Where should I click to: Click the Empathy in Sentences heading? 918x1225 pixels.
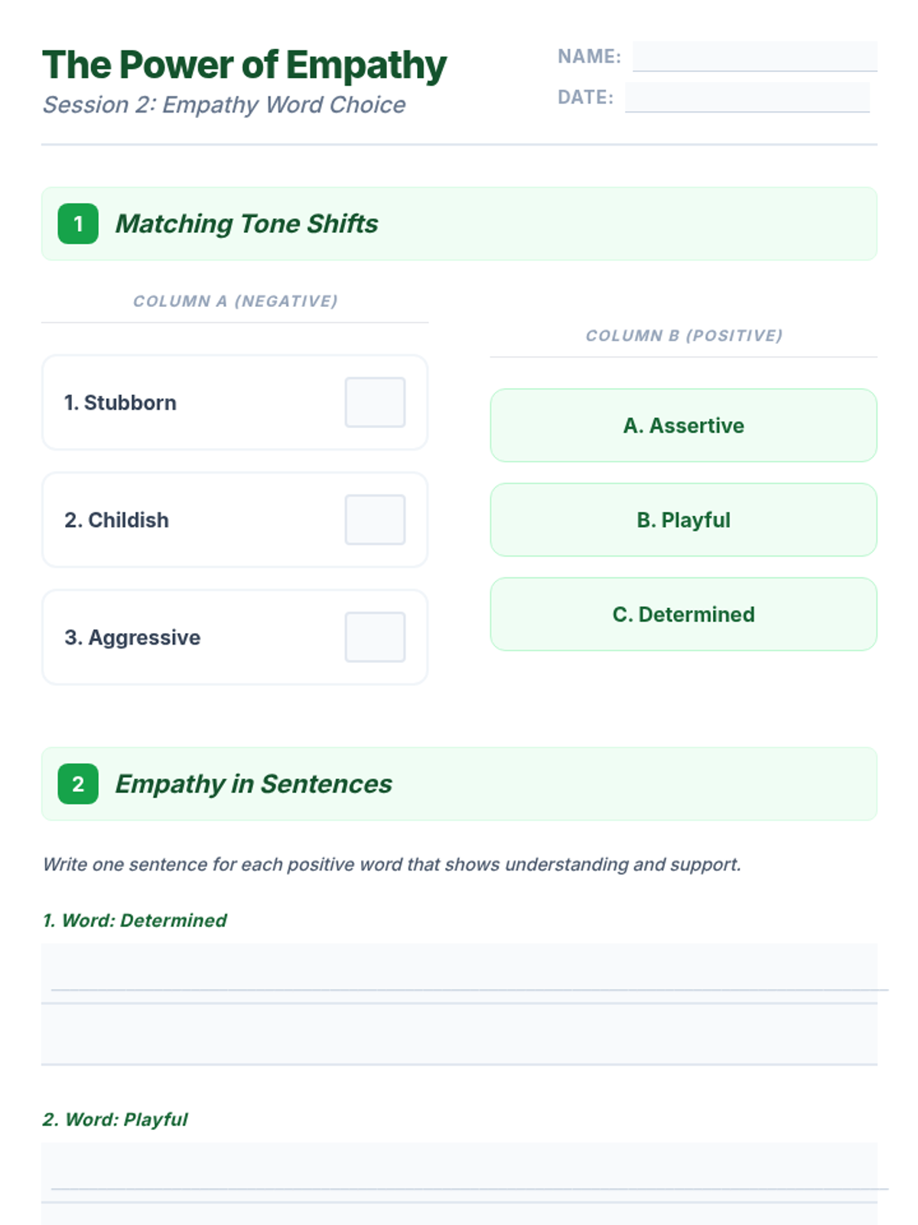[253, 784]
